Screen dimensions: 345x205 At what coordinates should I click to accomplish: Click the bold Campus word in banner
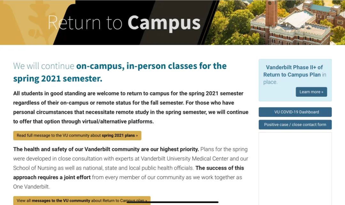(164, 23)
